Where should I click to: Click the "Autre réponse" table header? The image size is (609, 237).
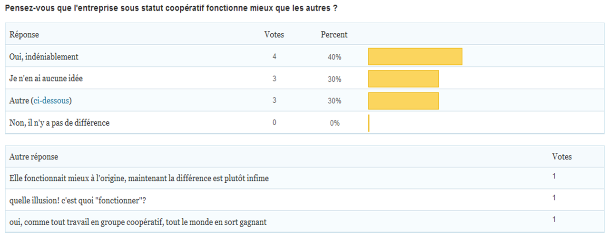34,157
